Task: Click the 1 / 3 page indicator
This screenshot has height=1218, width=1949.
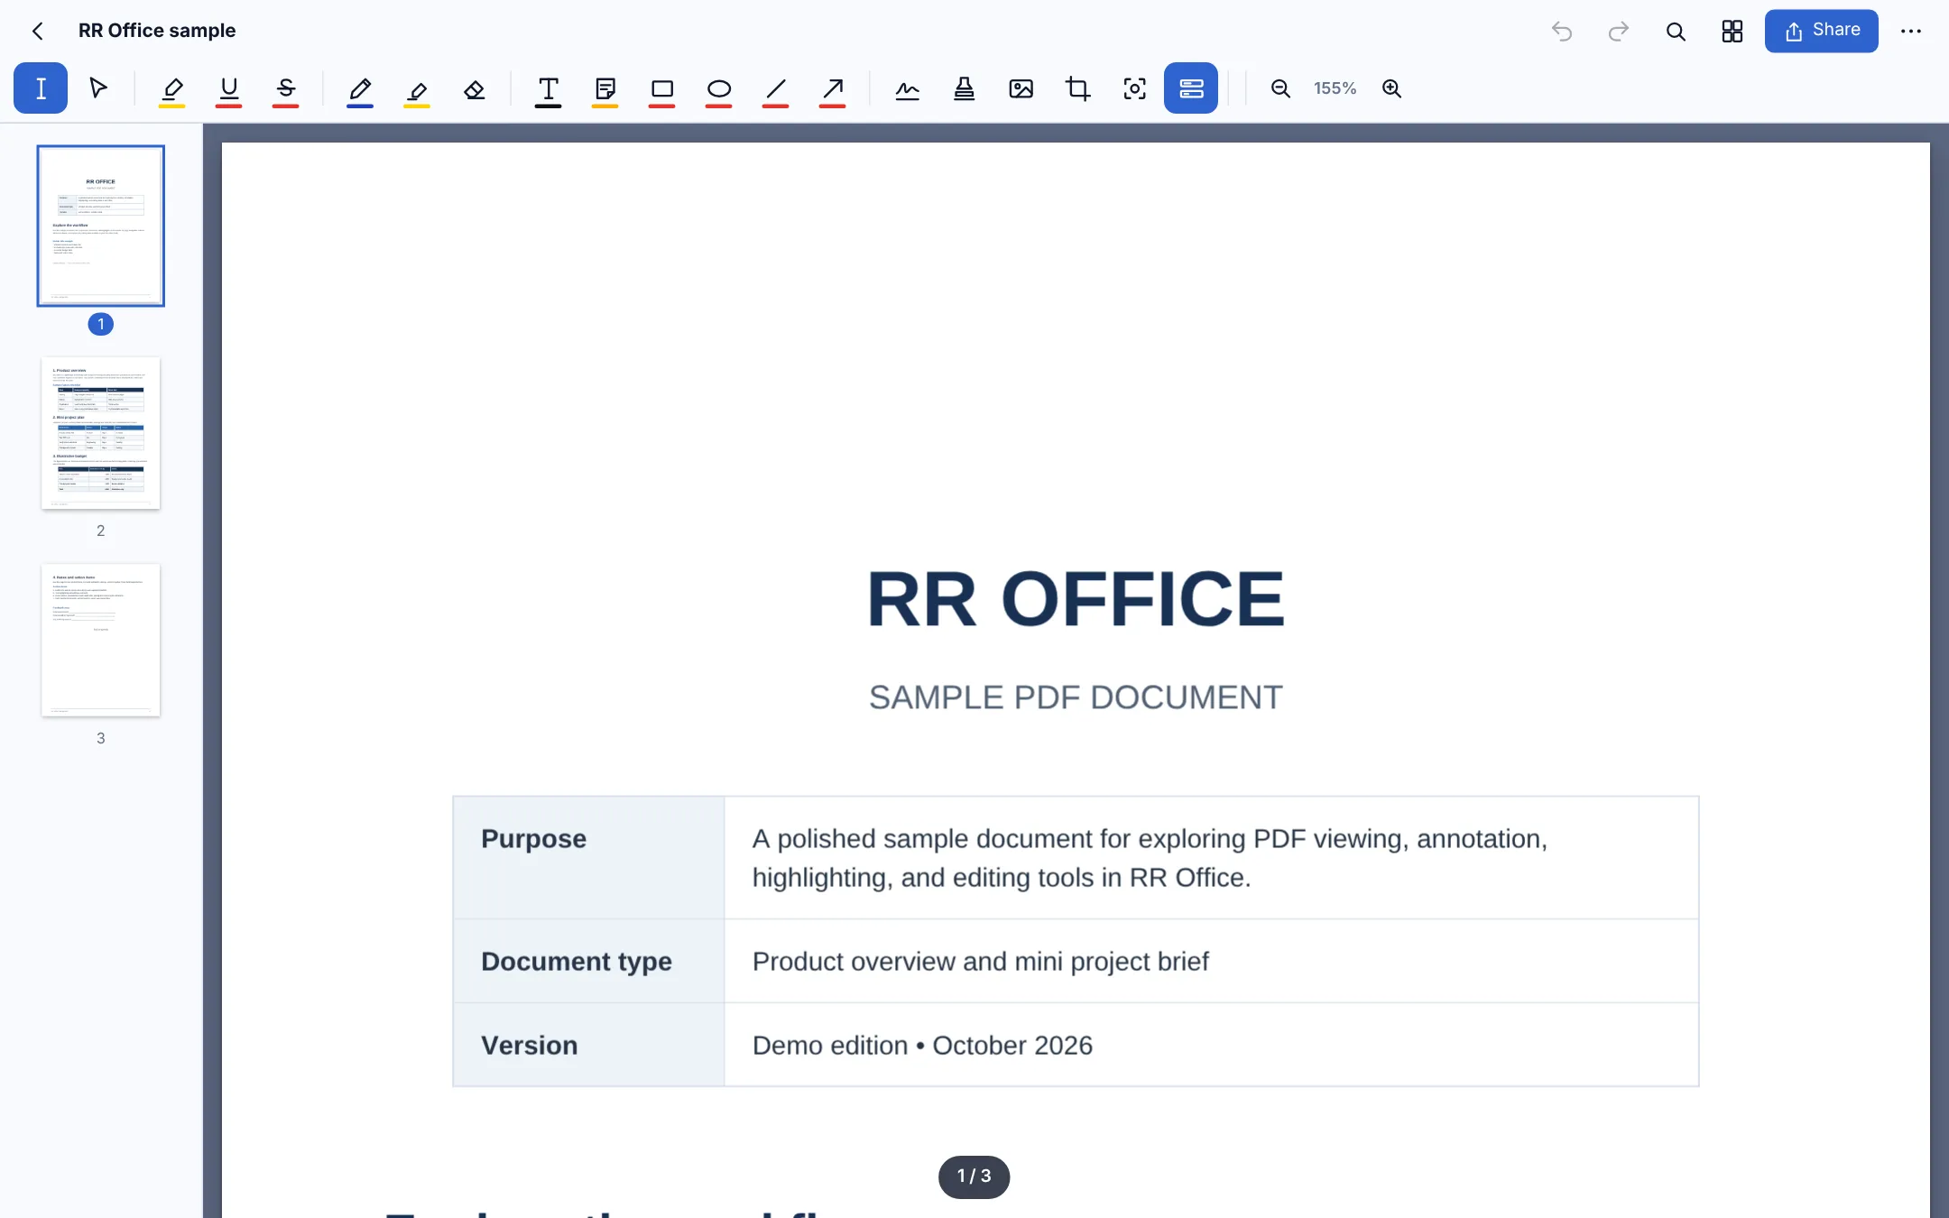Action: point(974,1176)
